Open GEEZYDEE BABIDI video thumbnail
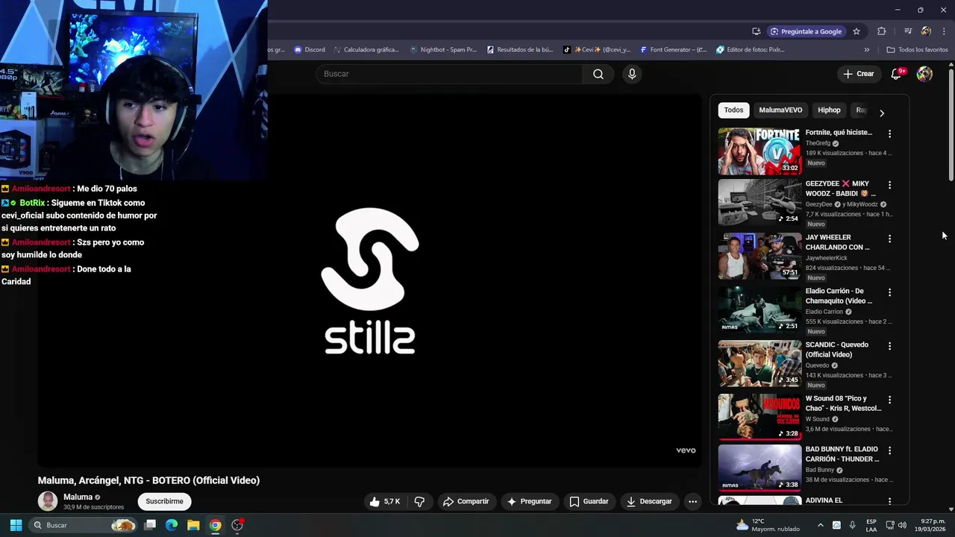955x537 pixels. (760, 202)
